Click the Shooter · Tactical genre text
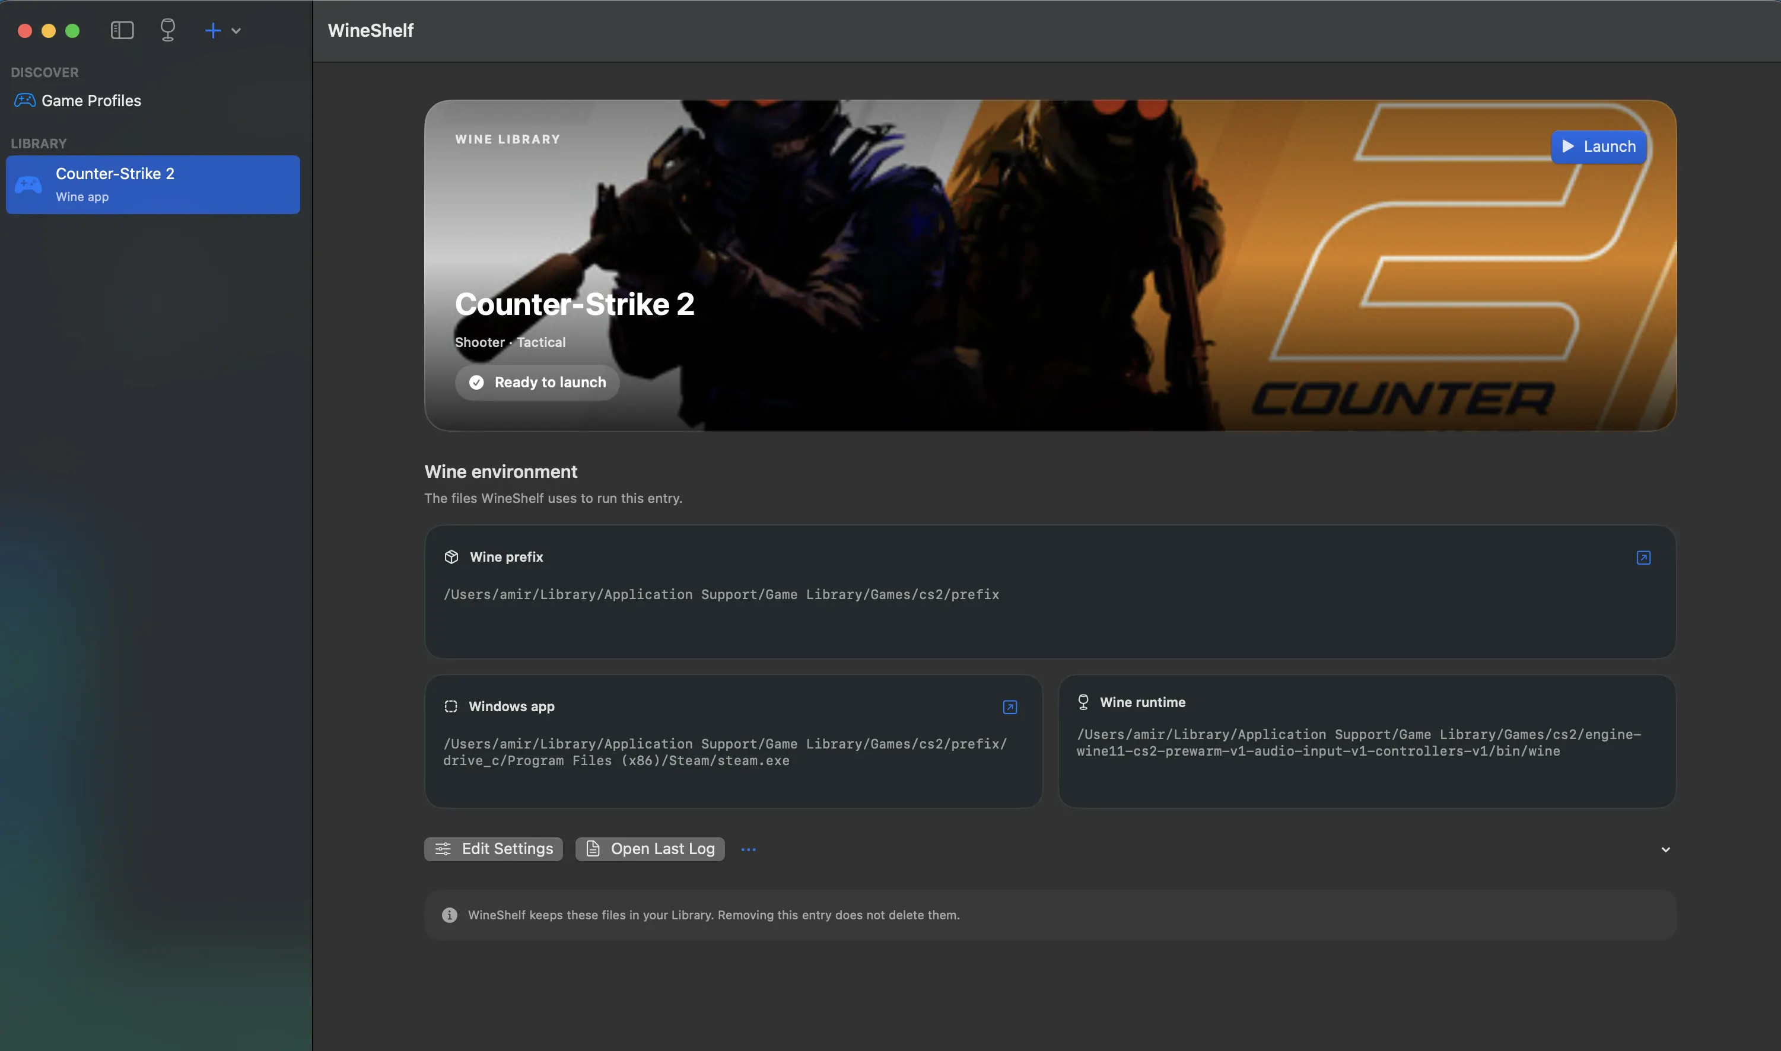This screenshot has height=1051, width=1781. click(510, 343)
